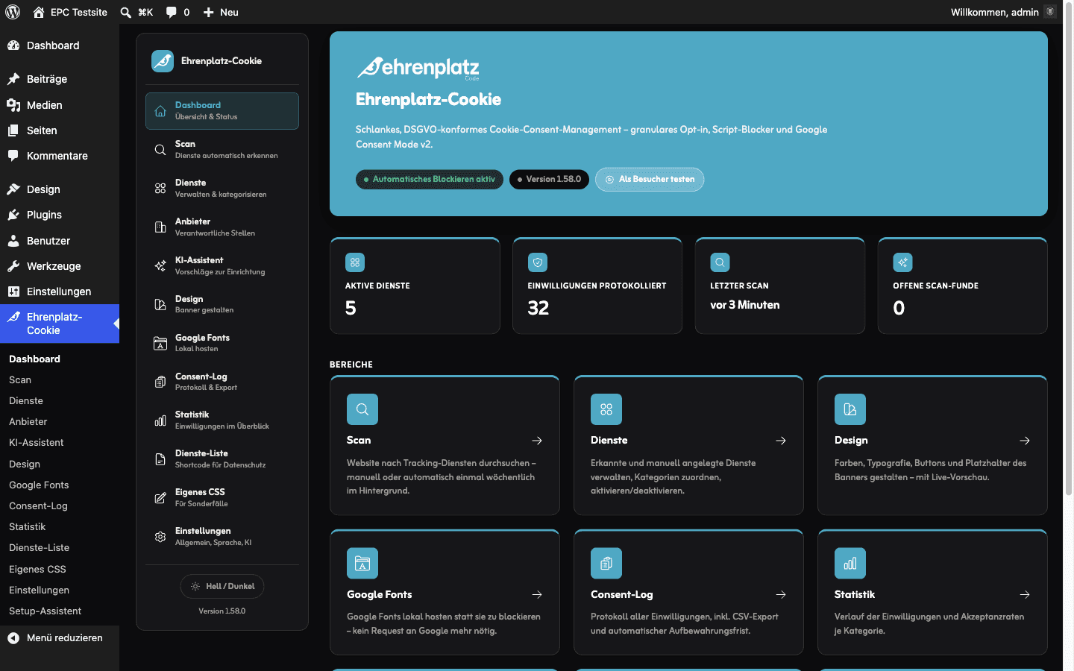Click the arrow on the Statistik card

pyautogui.click(x=1025, y=595)
